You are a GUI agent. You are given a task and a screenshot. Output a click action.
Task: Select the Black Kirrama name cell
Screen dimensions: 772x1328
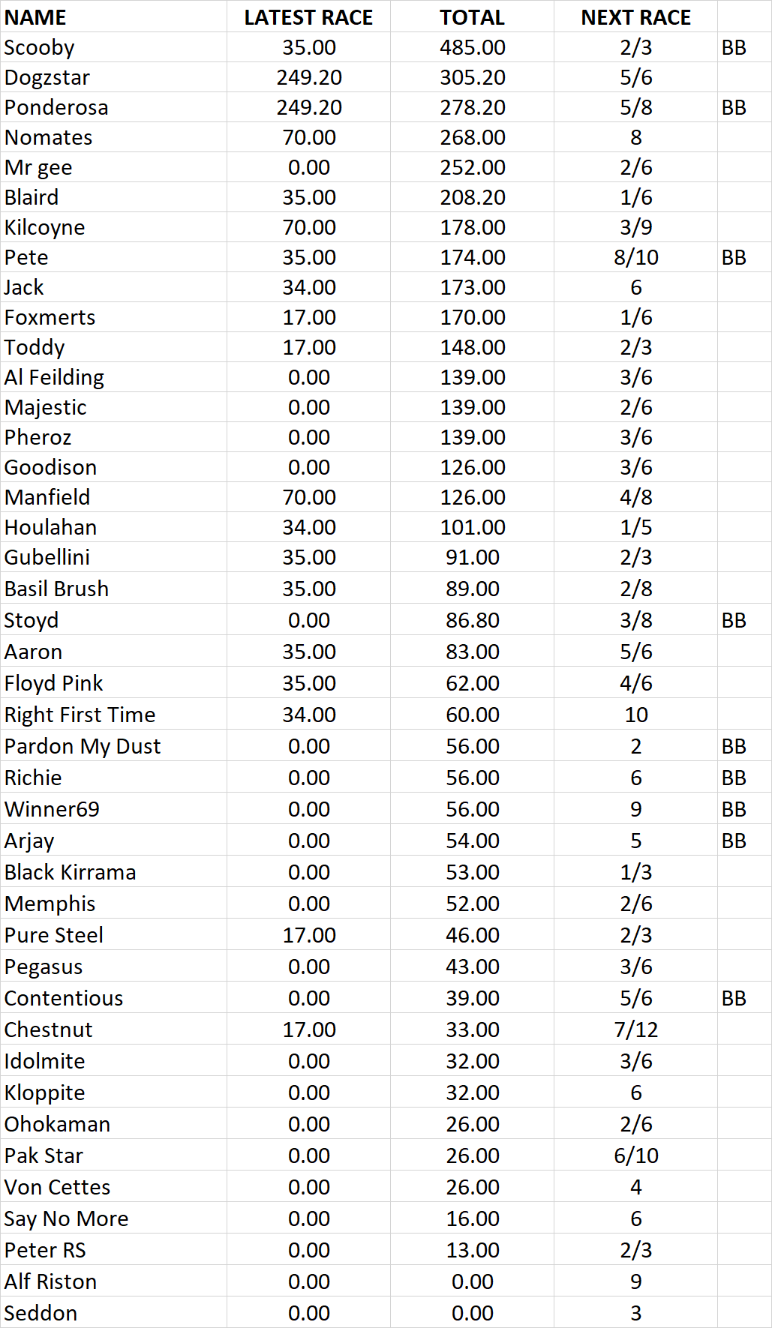[71, 872]
